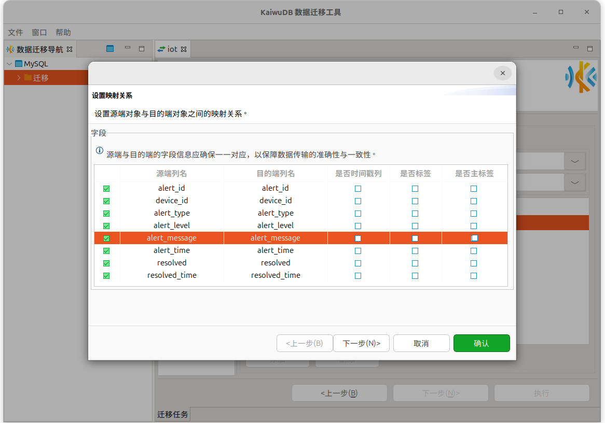Maximize the iot editor panel

(x=590, y=49)
